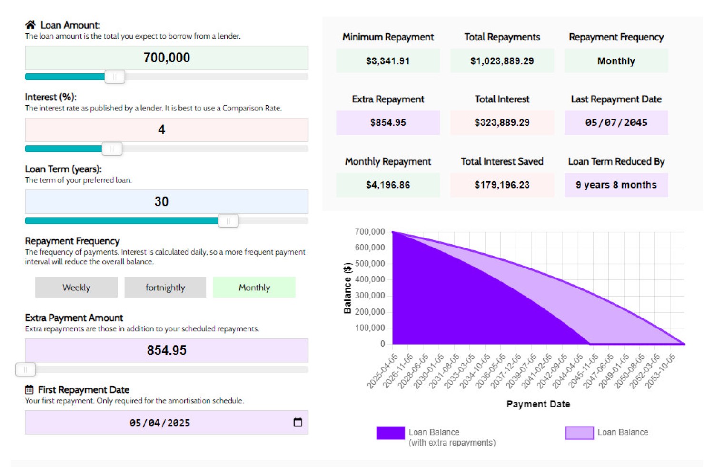This screenshot has height=467, width=714.
Task: Select Monthly repayment frequency
Action: click(x=254, y=287)
